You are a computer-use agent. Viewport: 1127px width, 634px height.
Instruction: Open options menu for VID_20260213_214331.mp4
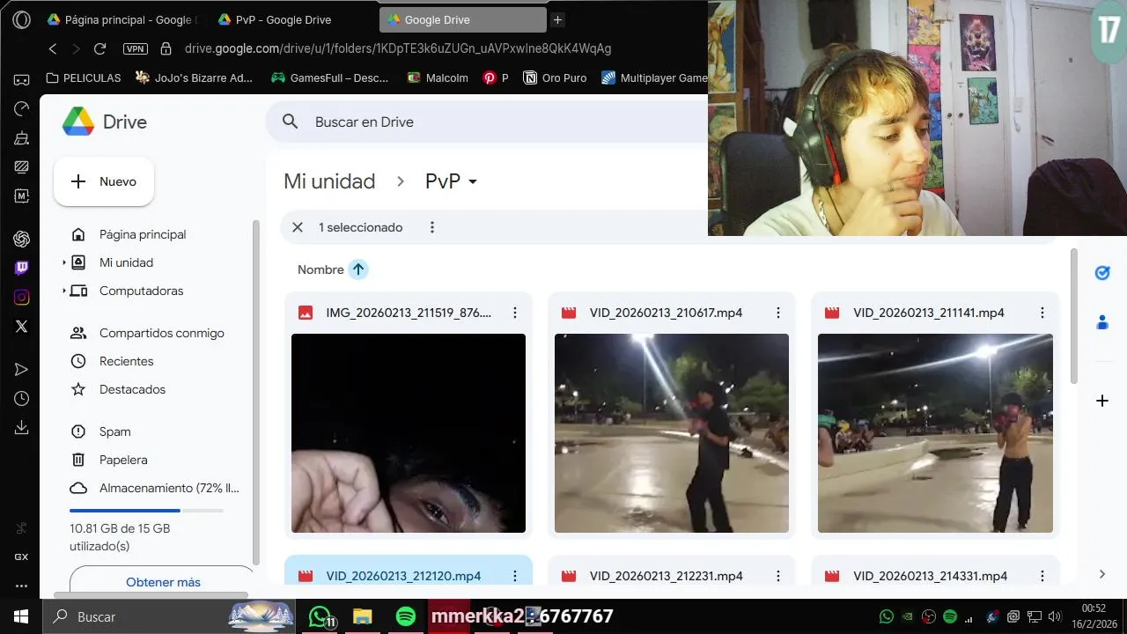(1042, 576)
